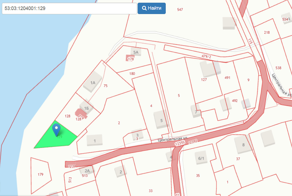Click parcel label 491
The image size is (292, 196).
pyautogui.click(x=227, y=78)
